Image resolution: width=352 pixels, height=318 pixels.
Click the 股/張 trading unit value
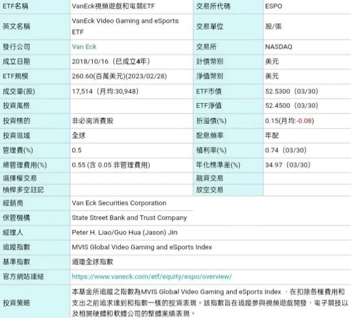tap(273, 26)
